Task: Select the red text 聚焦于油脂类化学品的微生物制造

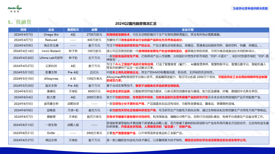Action: pos(157,86)
